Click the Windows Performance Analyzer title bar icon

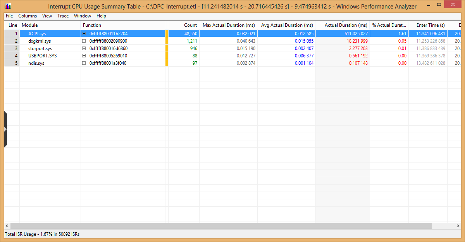coord(7,6)
